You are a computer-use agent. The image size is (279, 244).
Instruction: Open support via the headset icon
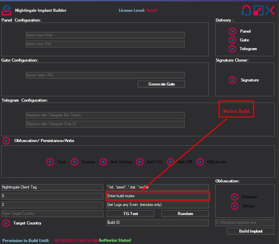246,10
